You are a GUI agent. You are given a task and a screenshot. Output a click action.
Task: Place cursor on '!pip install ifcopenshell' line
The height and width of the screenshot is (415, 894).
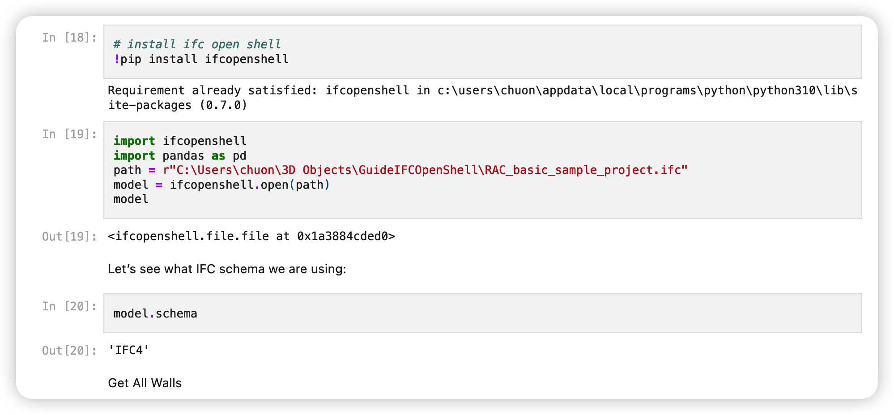[201, 59]
